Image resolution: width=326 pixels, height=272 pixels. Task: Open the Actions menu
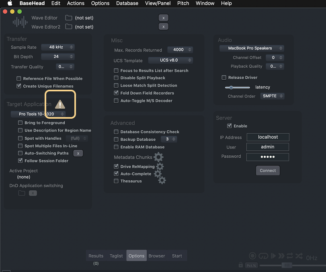click(x=76, y=3)
